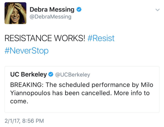
Task: Click the word "WORKS!" in the tweet
Action: [67, 38]
